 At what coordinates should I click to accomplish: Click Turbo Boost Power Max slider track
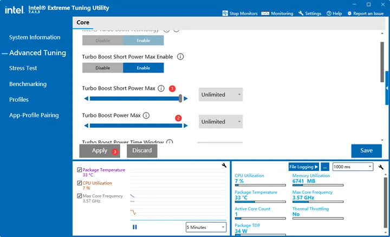(136, 126)
